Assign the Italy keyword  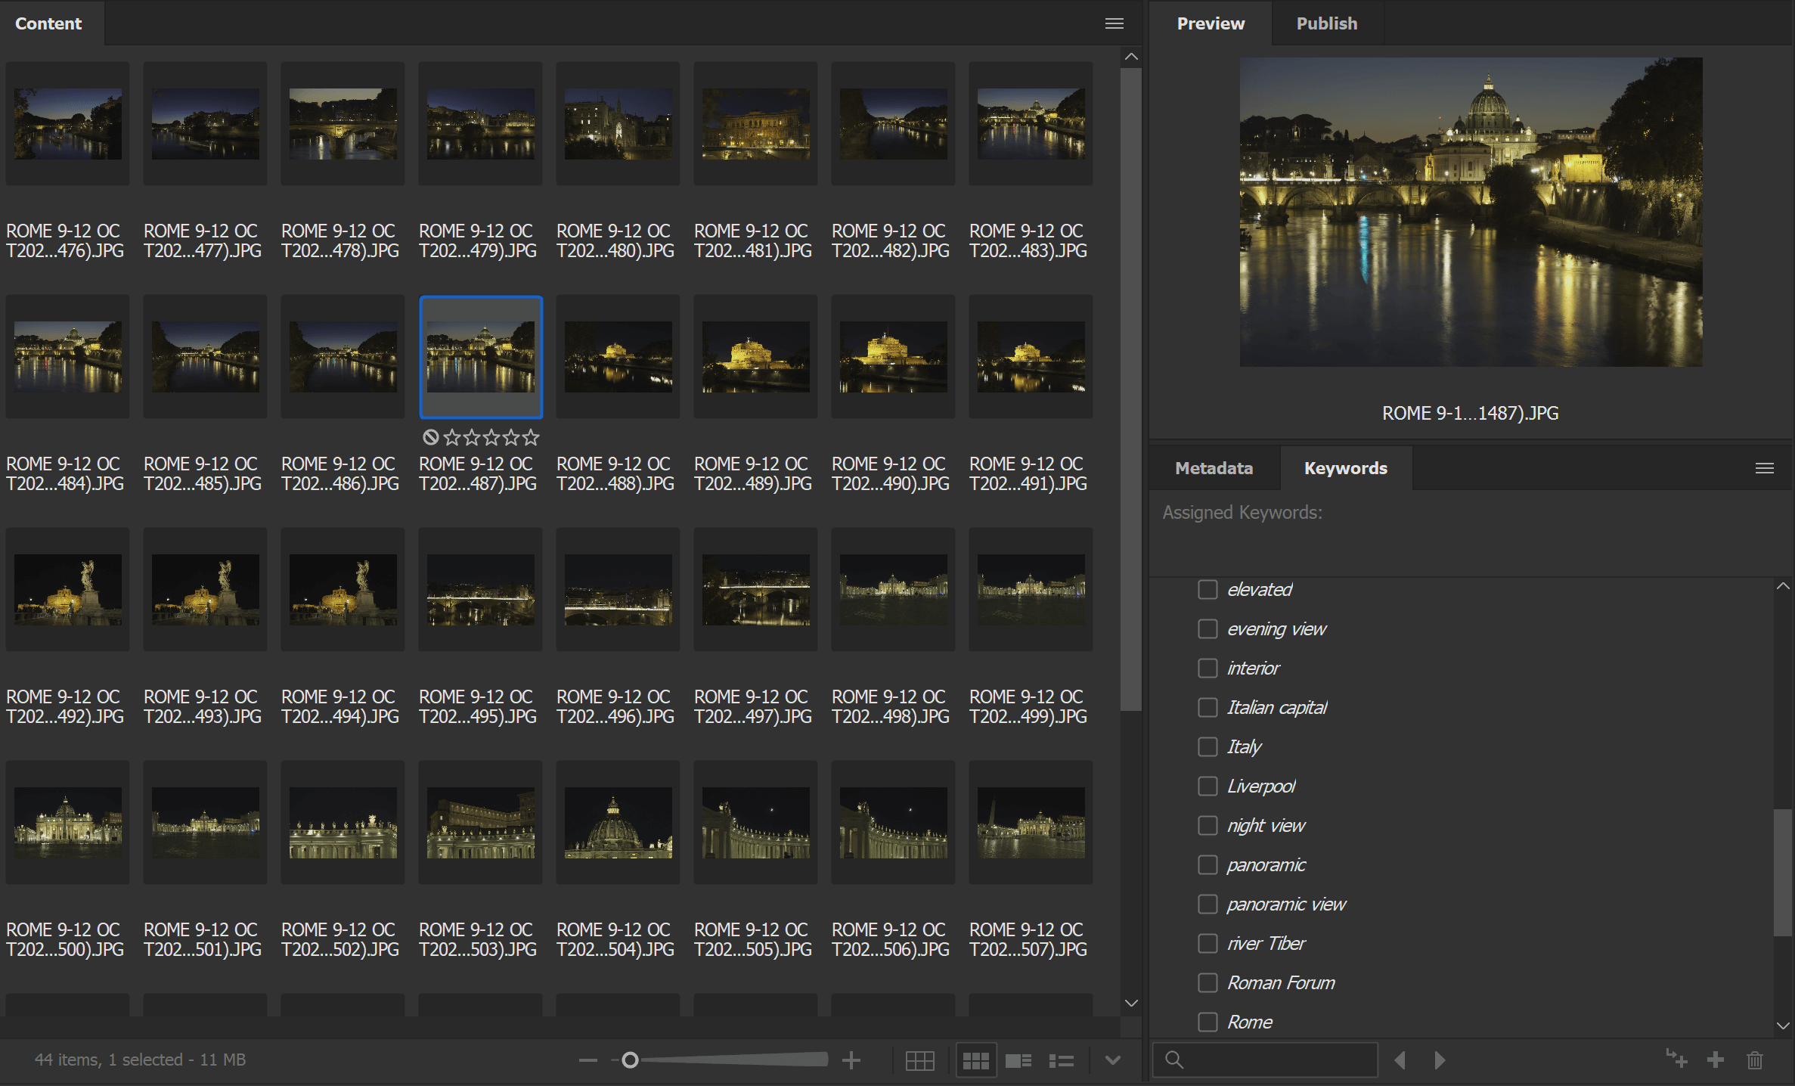coord(1207,746)
